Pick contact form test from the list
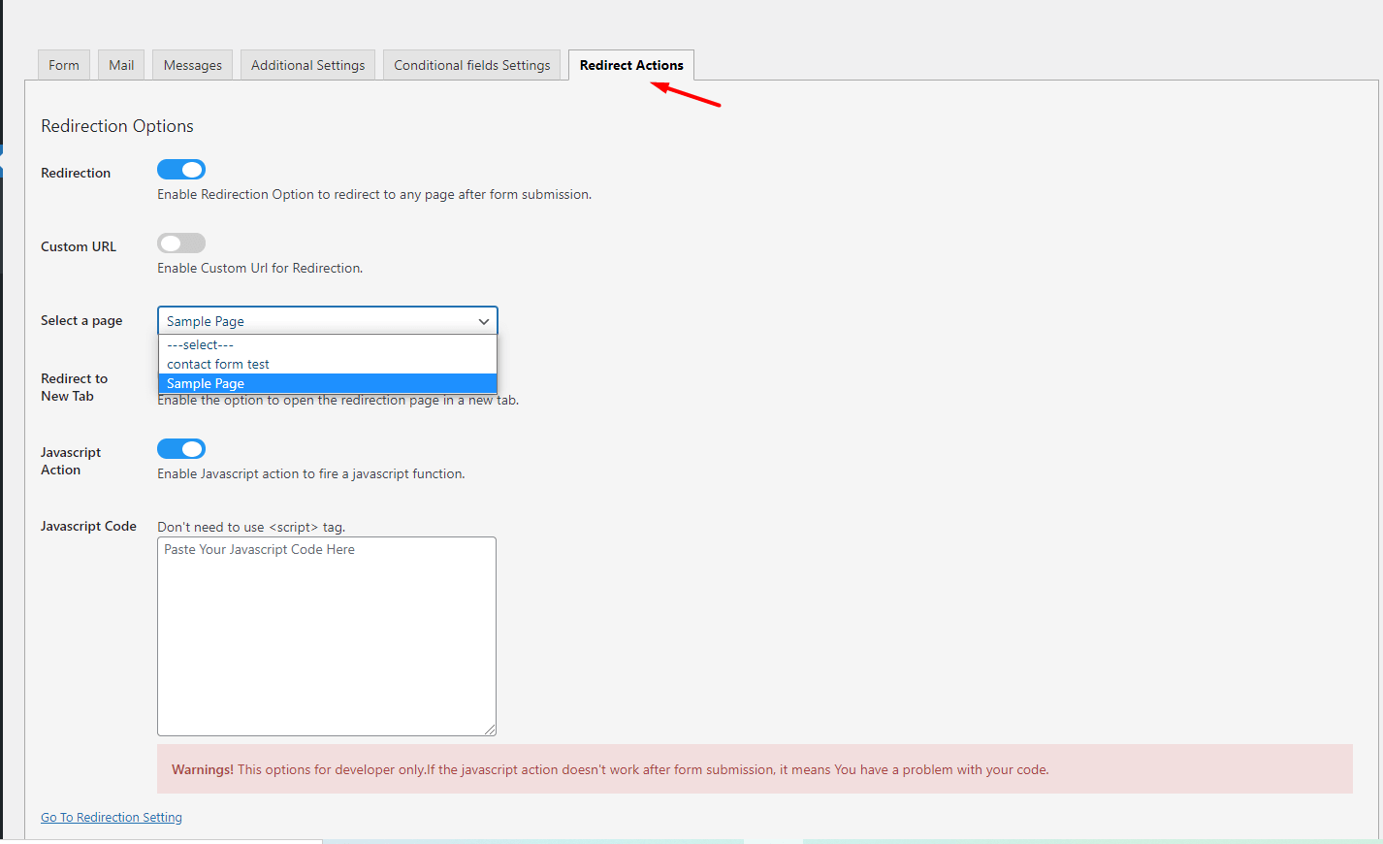The height and width of the screenshot is (844, 1383). [x=328, y=364]
